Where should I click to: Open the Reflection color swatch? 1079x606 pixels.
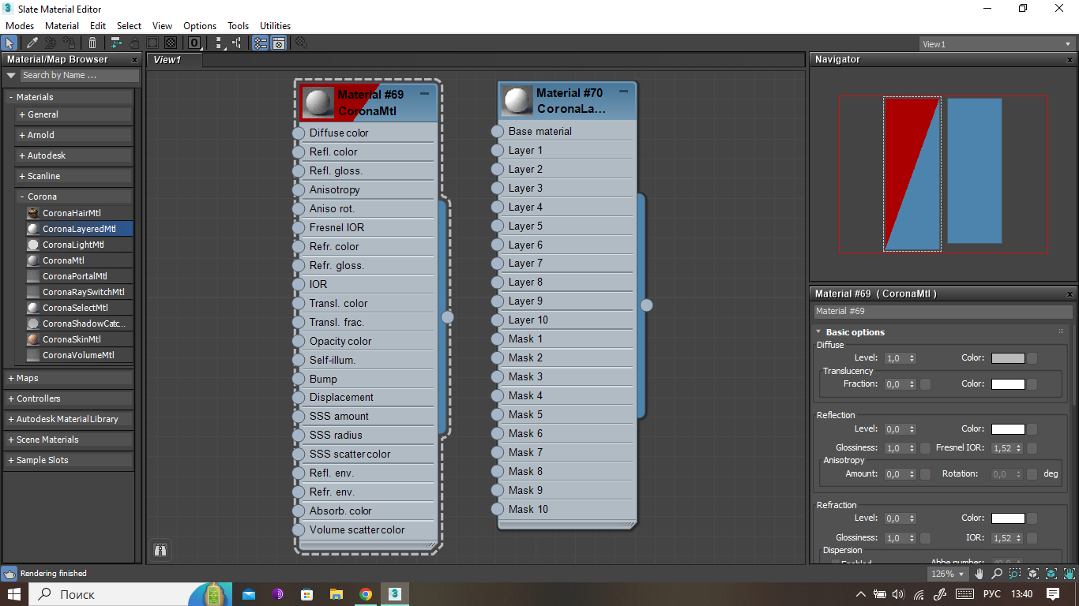1008,429
